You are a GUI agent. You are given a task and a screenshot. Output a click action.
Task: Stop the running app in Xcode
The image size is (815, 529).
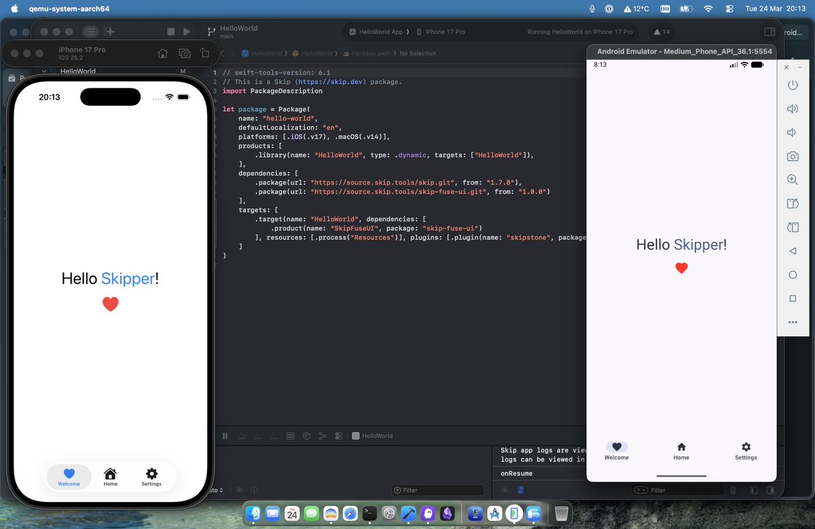coord(170,32)
